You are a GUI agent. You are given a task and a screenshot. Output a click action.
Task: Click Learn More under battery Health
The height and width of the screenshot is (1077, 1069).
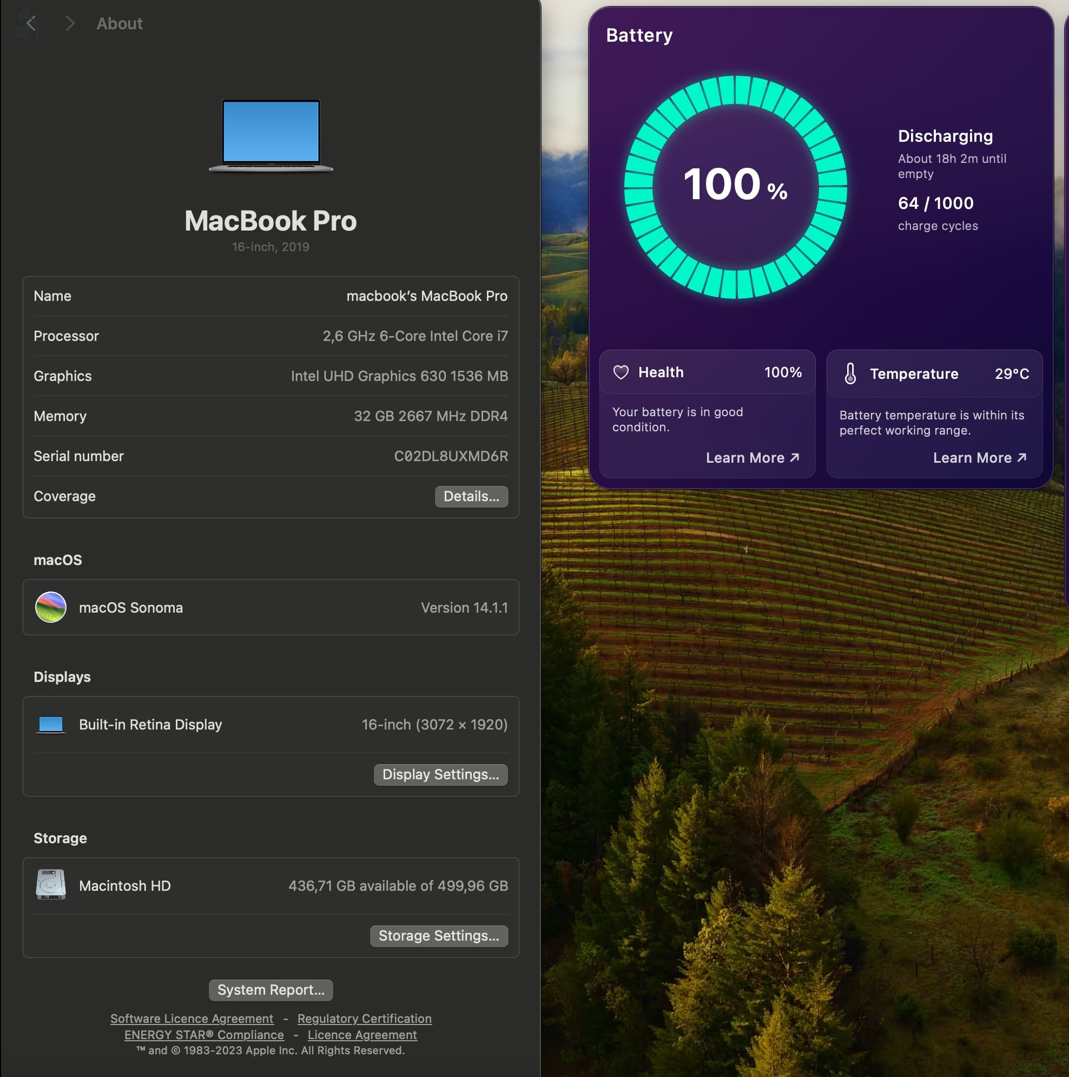(753, 458)
